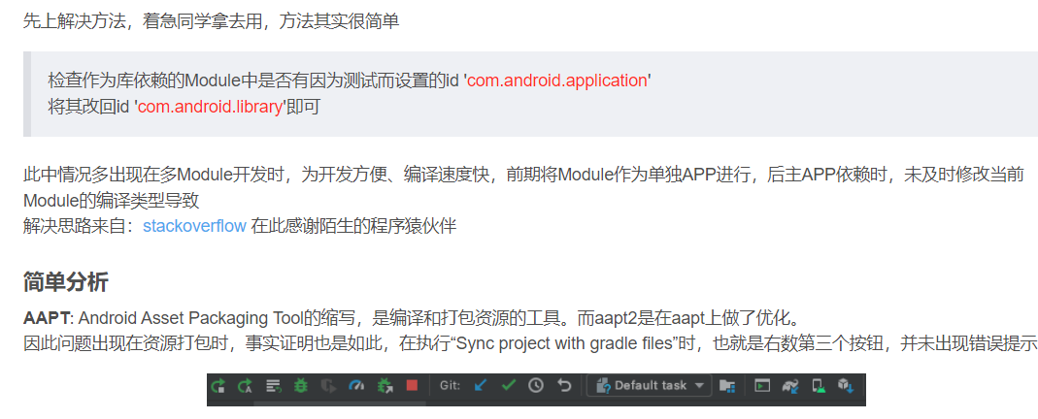Image resolution: width=1038 pixels, height=419 pixels.
Task: Click the Git commit green checkmark
Action: pyautogui.click(x=509, y=385)
